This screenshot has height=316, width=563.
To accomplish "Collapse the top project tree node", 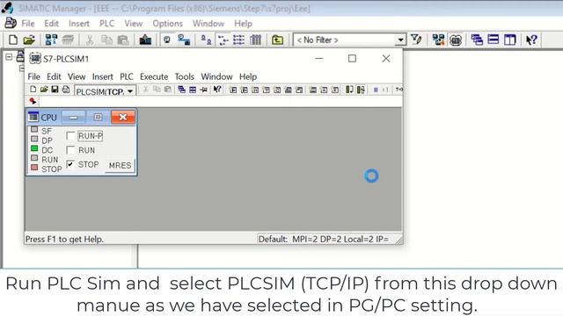I will tap(9, 57).
